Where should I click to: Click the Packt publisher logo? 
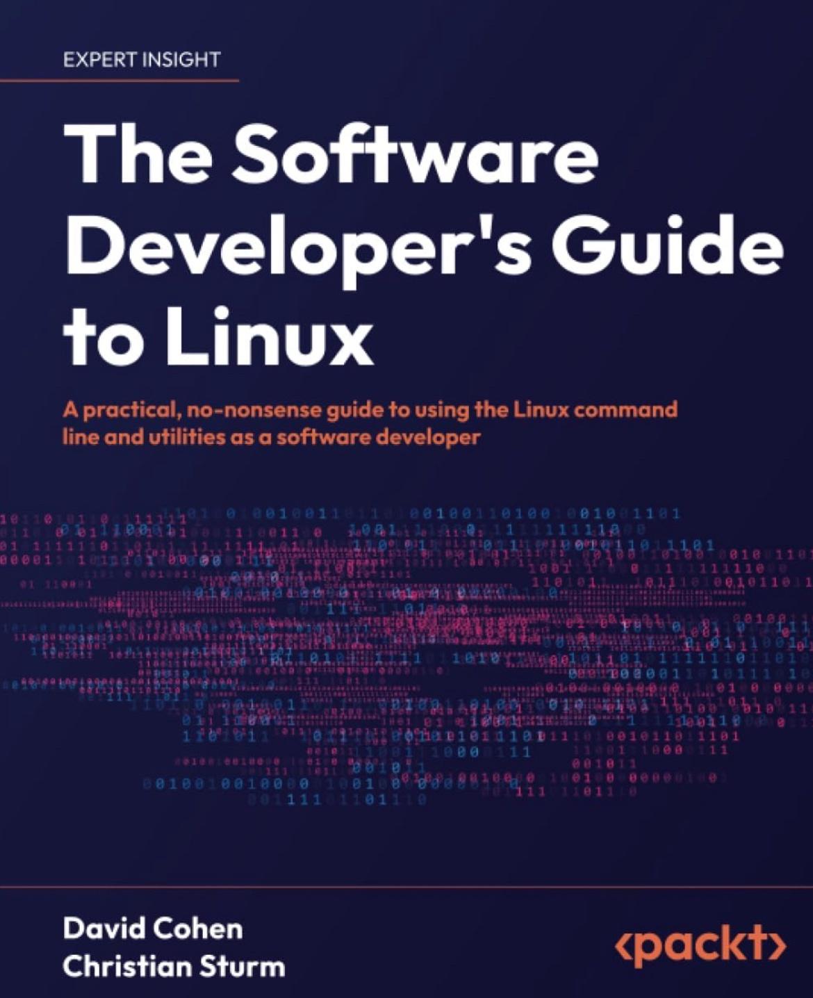point(700,947)
